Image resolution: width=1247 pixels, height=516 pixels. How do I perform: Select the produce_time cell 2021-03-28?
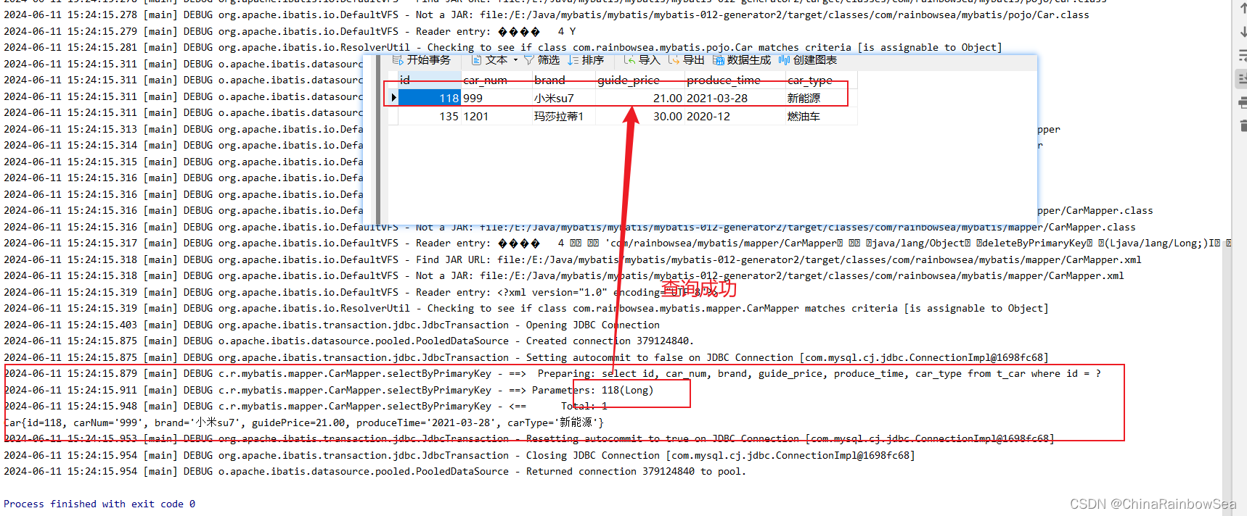click(x=735, y=98)
